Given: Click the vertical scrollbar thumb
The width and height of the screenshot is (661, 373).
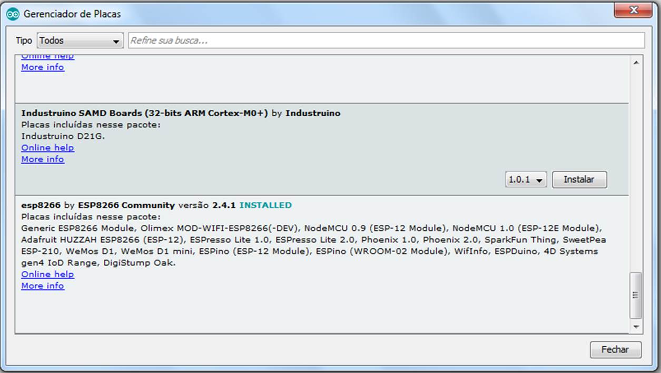Looking at the screenshot, I should [x=636, y=295].
